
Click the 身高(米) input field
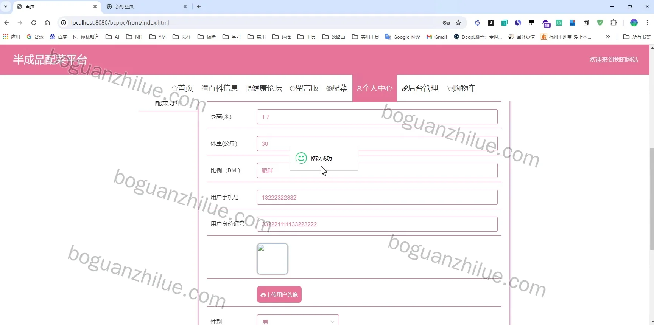(x=377, y=117)
